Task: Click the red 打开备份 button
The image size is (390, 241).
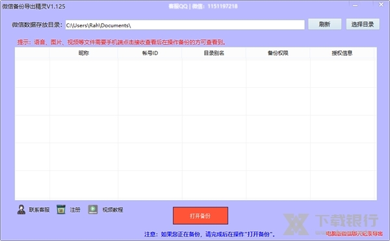Action: pyautogui.click(x=200, y=216)
